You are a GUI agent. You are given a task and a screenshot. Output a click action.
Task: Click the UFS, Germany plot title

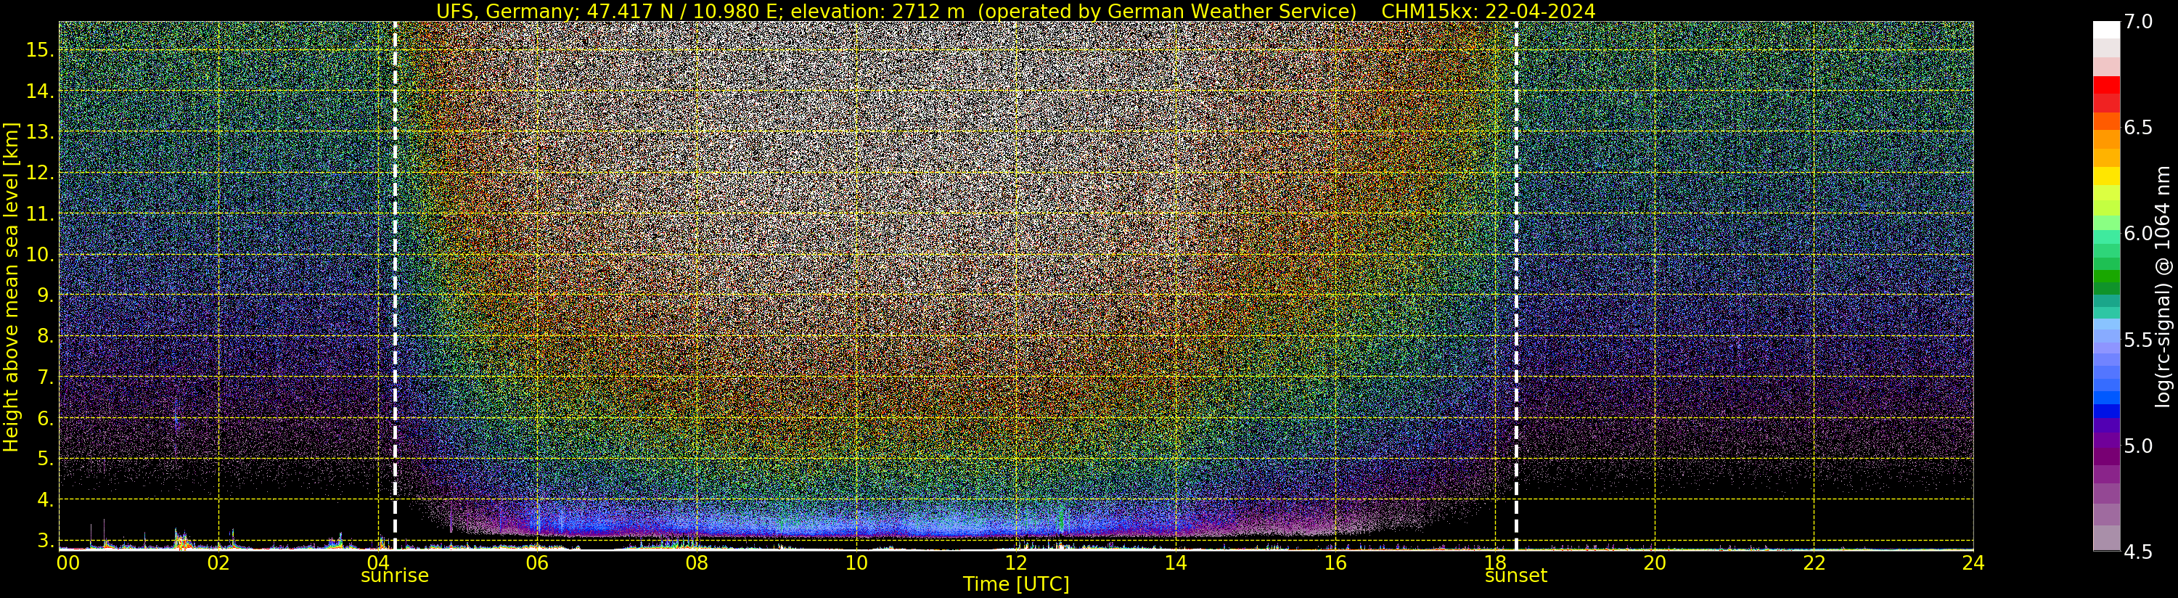[x=896, y=11]
